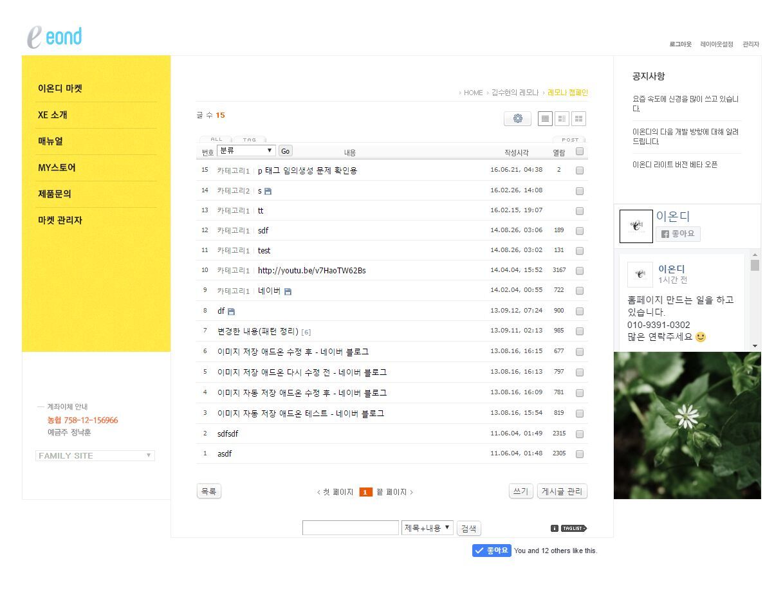Open 제품문의 menu item
The image size is (774, 602).
tap(54, 194)
